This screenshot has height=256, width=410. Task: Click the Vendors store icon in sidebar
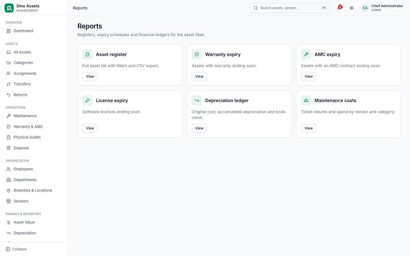(9, 201)
